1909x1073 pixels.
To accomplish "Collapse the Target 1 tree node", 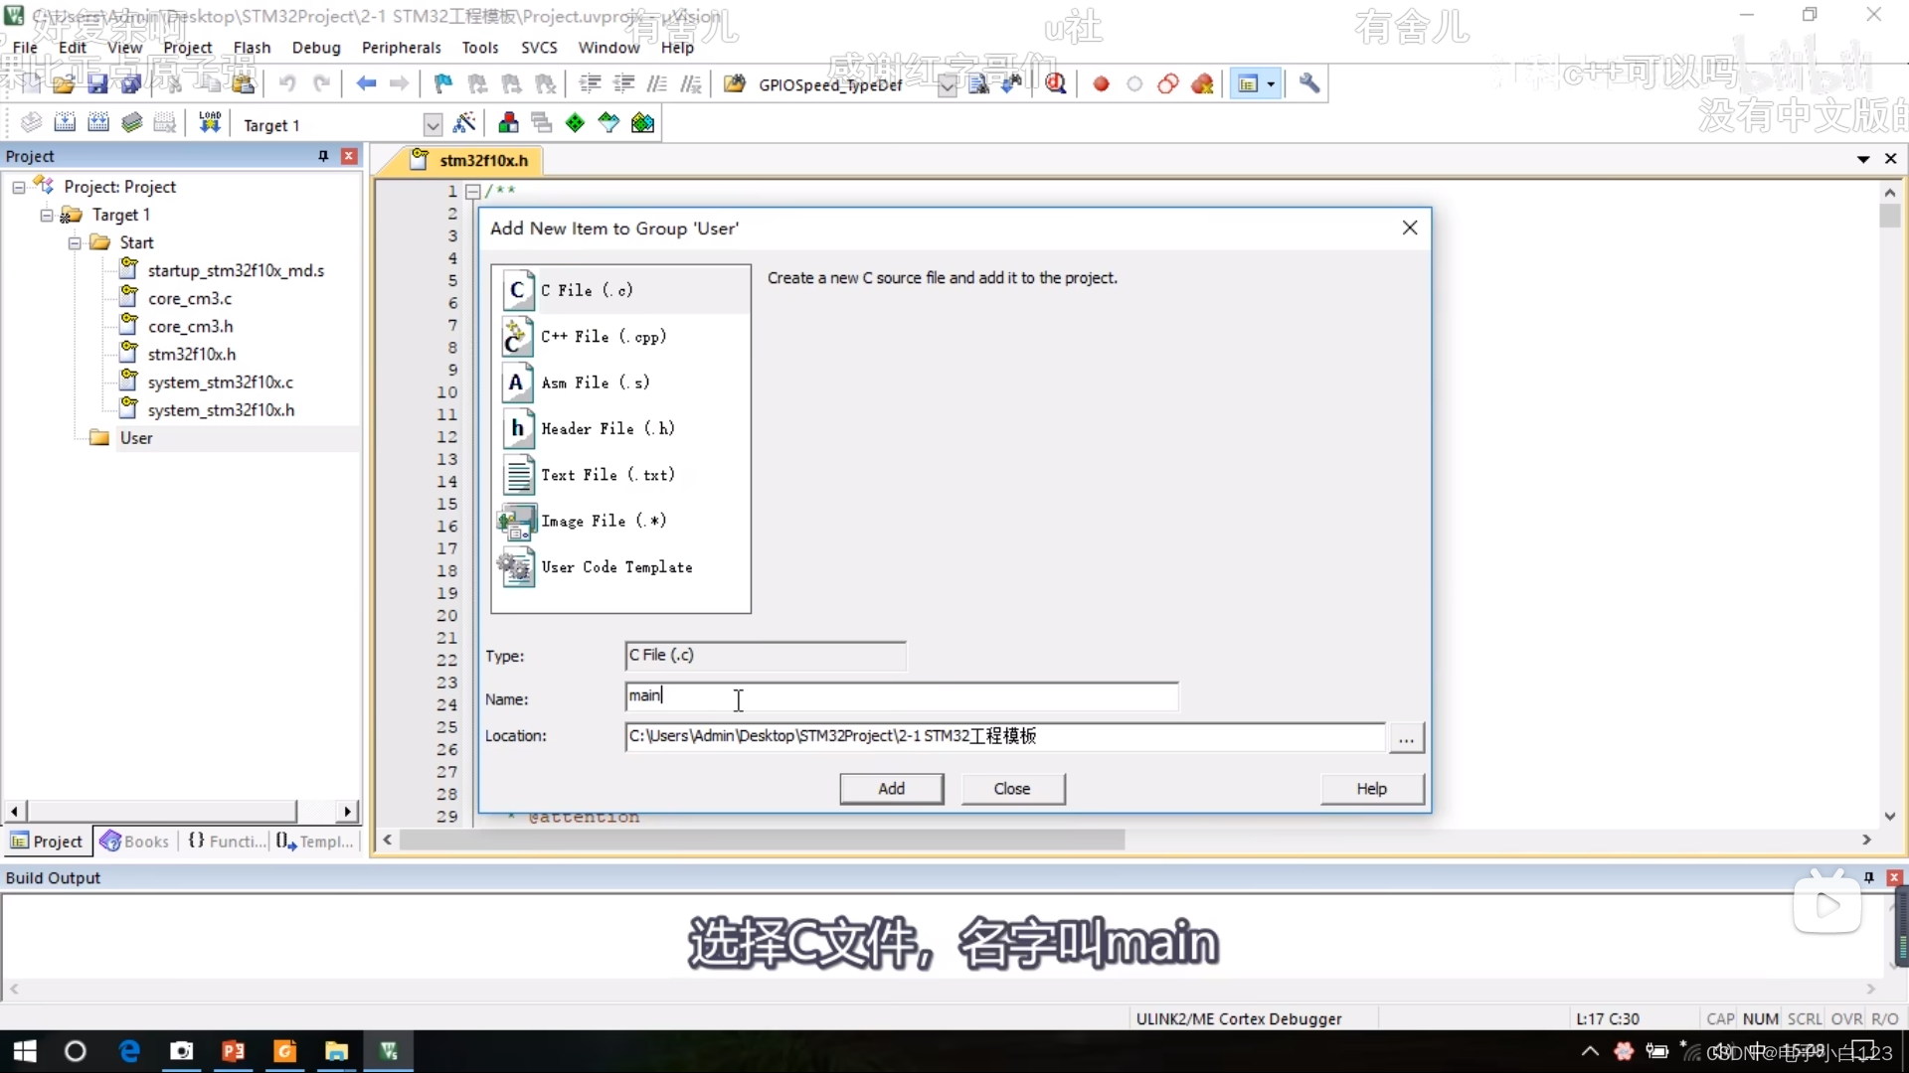I will point(46,215).
